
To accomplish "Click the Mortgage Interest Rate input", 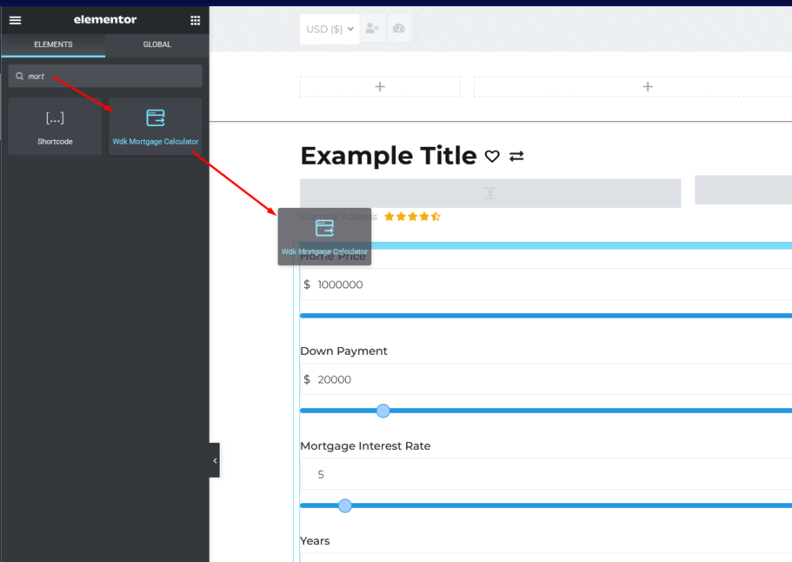I will 546,474.
